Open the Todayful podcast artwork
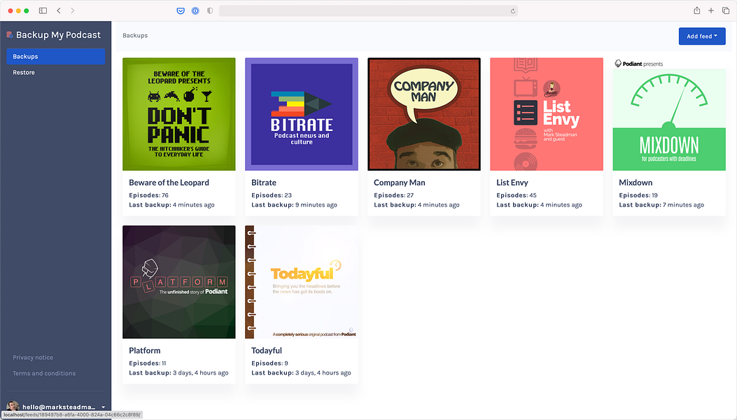Screen dimensions: 737x420 (302, 282)
